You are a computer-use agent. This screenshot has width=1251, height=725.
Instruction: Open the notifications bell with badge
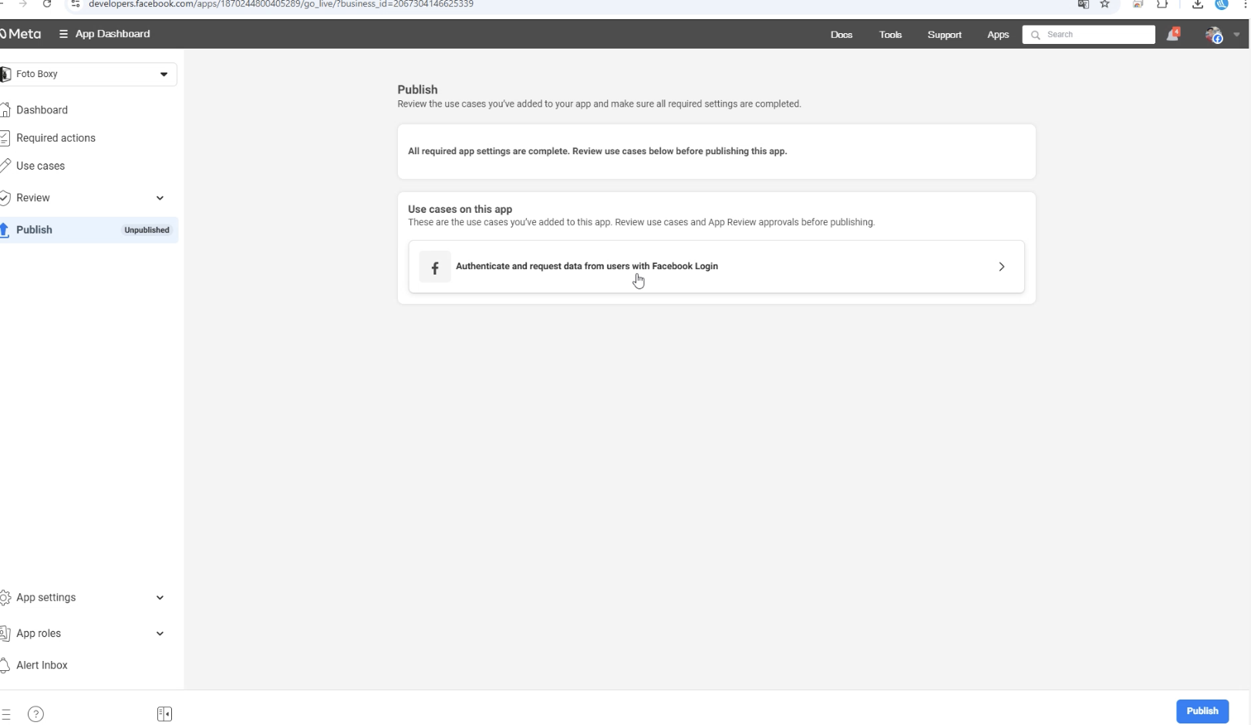point(1173,34)
